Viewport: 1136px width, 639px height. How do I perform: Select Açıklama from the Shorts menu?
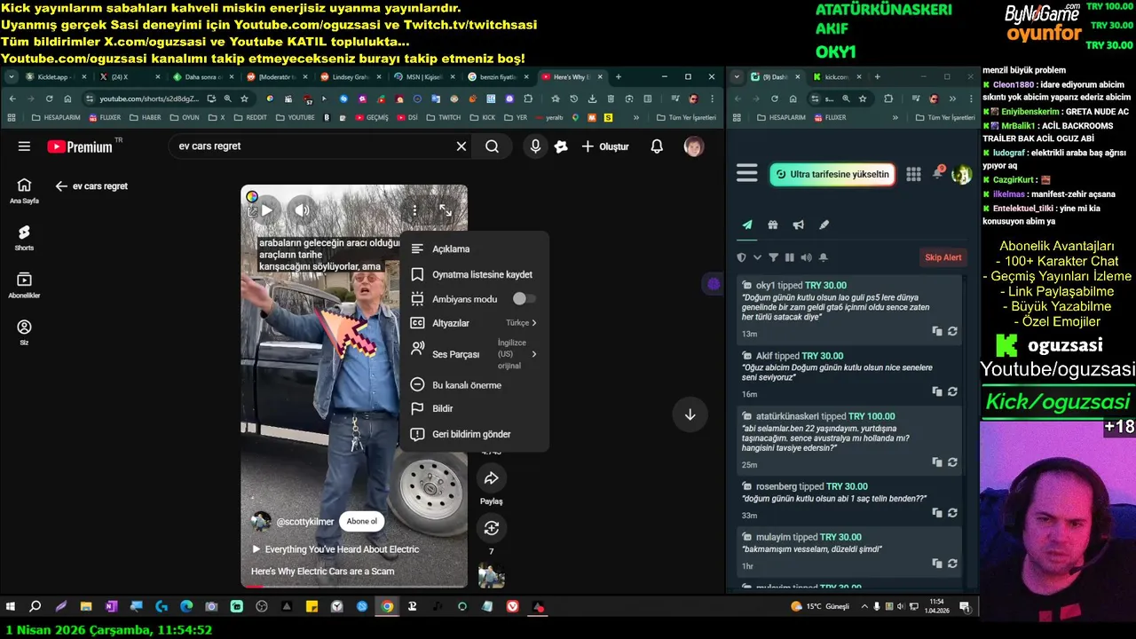point(474,249)
